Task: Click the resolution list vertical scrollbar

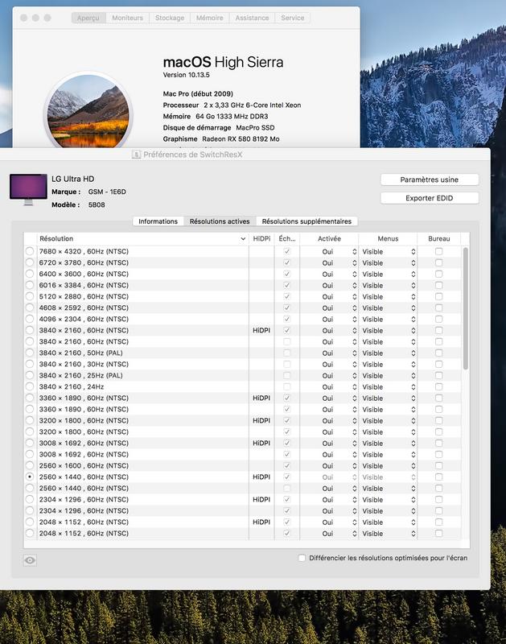Action: pos(465,308)
